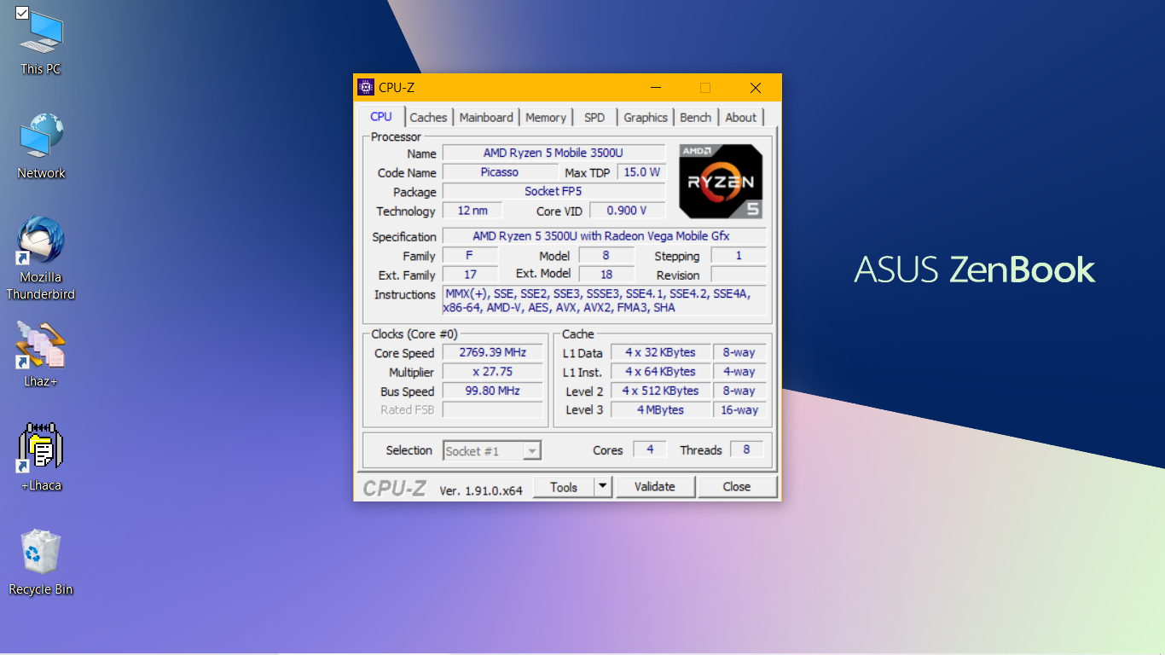Click the Max TDP value 15.0 W
Viewport: 1165px width, 655px height.
pyautogui.click(x=641, y=172)
